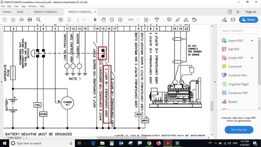Close the active DSE4510-DSE4520 tab
Screen dimensions: 261x147
tap(95, 12)
